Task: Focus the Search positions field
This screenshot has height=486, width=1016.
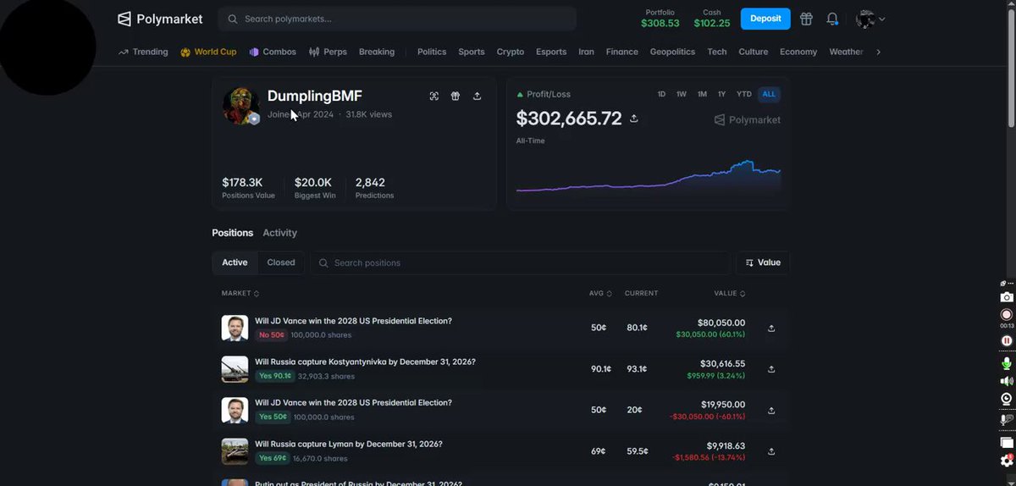Action: pos(520,262)
